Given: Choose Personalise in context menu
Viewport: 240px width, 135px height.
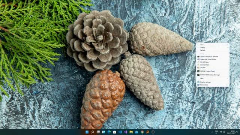Looking at the screenshot, I should [213, 85].
